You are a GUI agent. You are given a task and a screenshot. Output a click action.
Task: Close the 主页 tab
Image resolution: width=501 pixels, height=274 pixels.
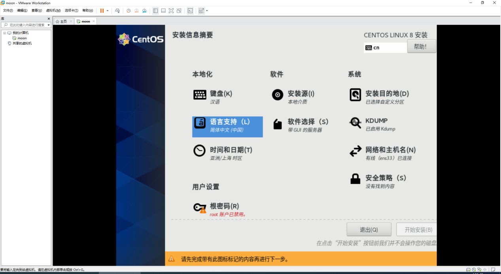pyautogui.click(x=71, y=21)
